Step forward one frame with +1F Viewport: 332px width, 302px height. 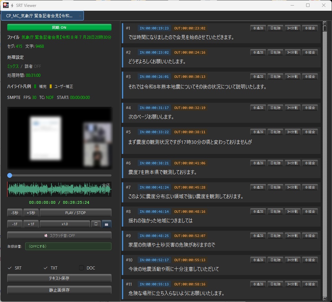coord(31,224)
